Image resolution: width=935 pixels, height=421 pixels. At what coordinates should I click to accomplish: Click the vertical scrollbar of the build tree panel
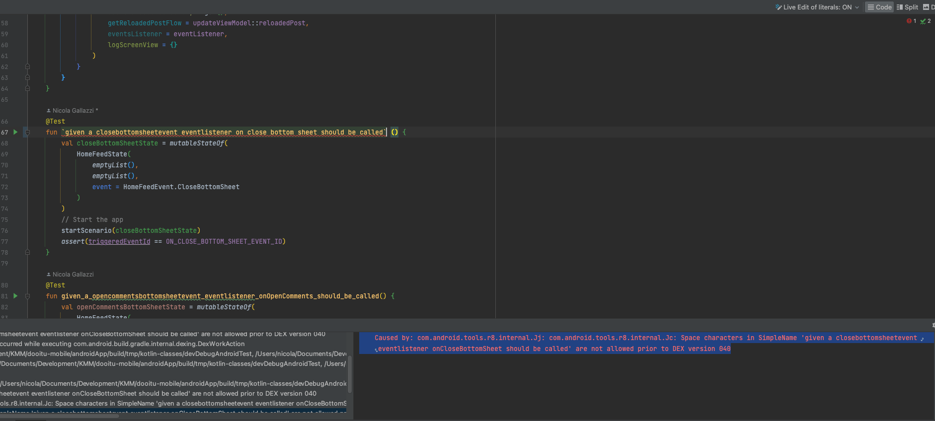click(350, 375)
